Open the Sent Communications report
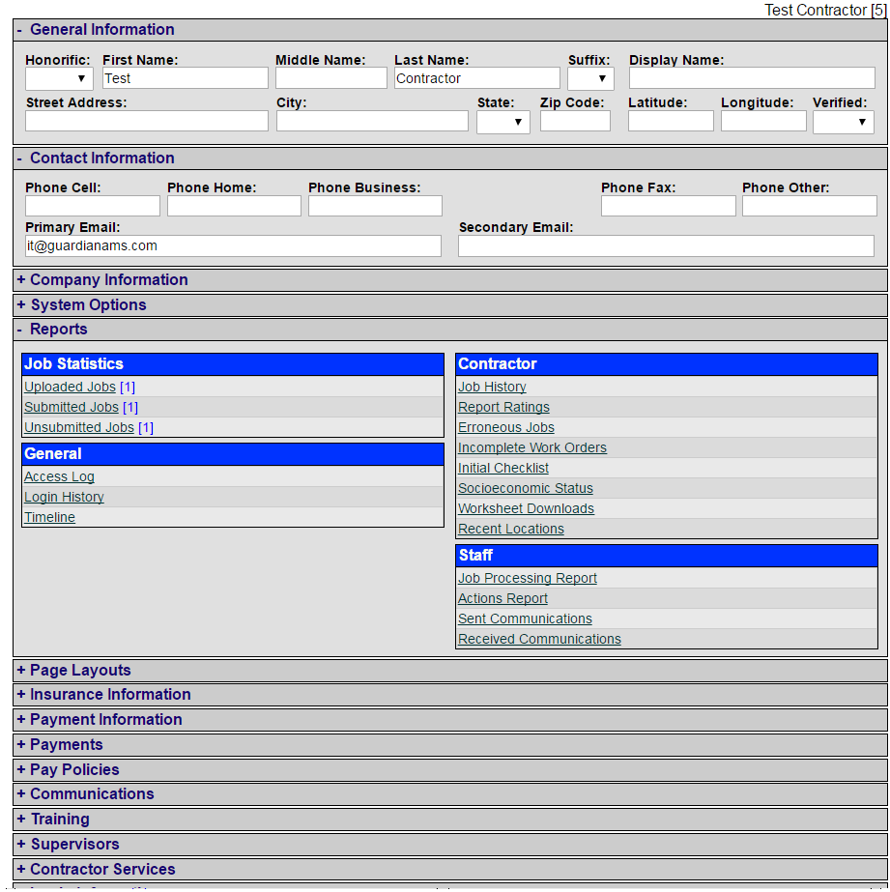Screen dimensions: 890x892 [x=525, y=619]
